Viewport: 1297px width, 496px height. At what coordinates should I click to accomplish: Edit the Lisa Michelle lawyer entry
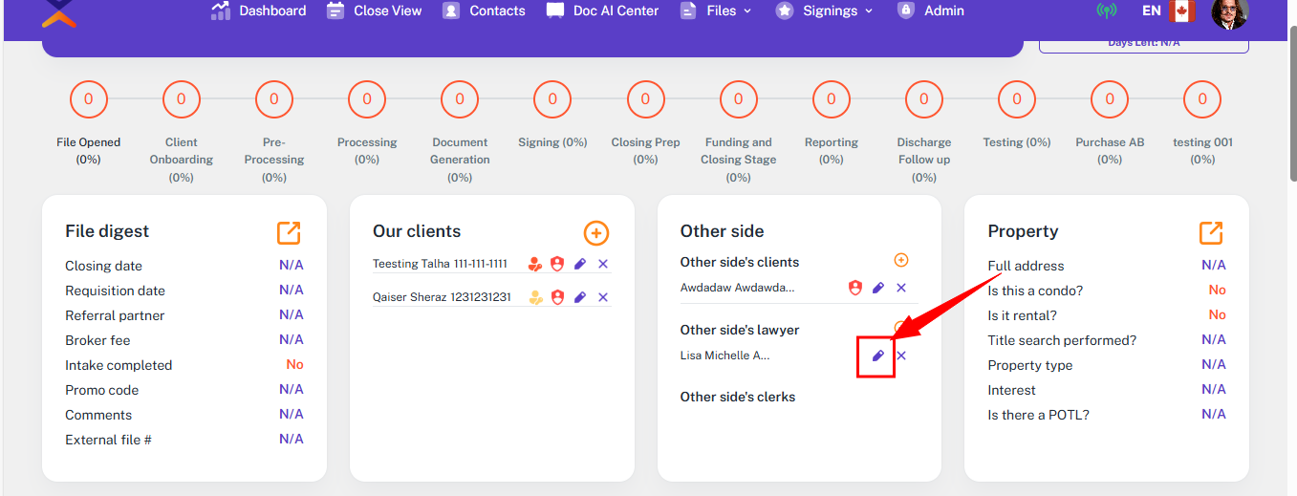point(877,356)
